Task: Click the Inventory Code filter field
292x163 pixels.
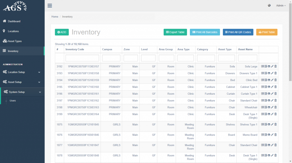Action: (82, 58)
